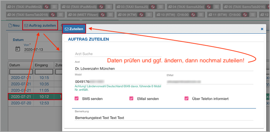270x132 pixels.
Task: Select vehicle chip 05 TAXI SamsTab2016
Action: click(x=246, y=7)
